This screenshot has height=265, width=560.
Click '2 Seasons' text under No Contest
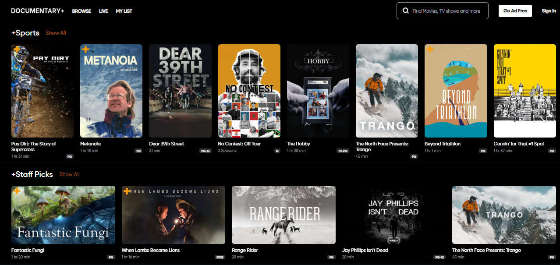(x=227, y=151)
